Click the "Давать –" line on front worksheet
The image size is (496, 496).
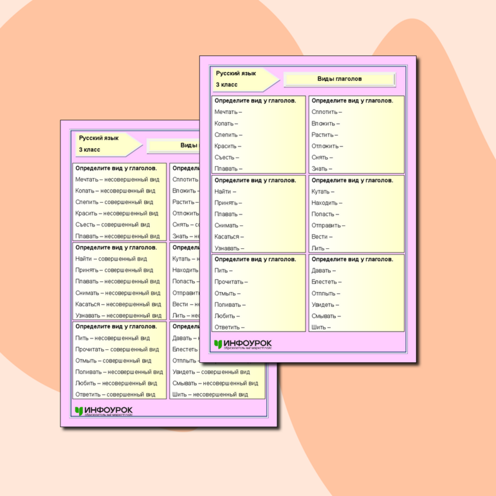coord(323,271)
